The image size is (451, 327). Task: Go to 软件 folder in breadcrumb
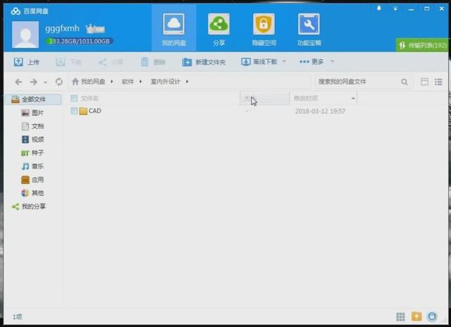tap(128, 82)
